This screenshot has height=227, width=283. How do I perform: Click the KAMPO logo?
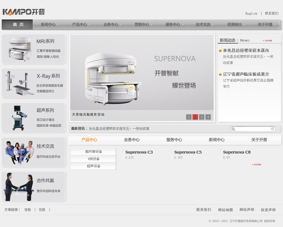click(24, 12)
